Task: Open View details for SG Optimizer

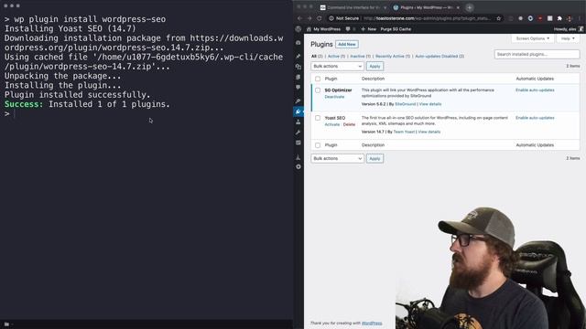Action: pyautogui.click(x=430, y=104)
